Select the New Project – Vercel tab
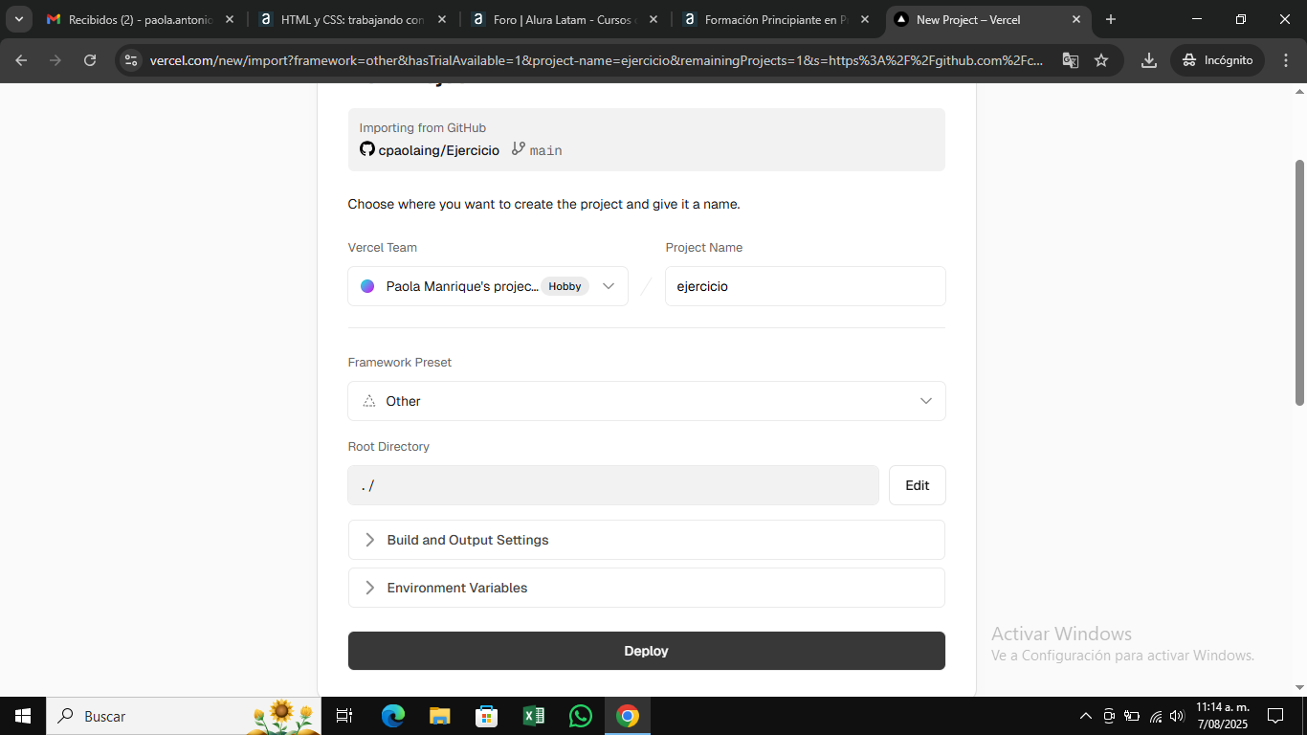The image size is (1307, 735). (x=987, y=19)
